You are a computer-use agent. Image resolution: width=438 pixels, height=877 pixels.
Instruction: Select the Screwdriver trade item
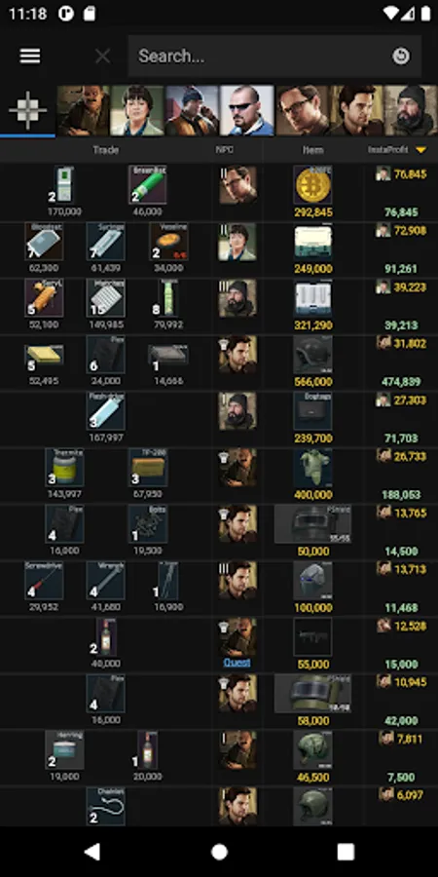coord(44,581)
